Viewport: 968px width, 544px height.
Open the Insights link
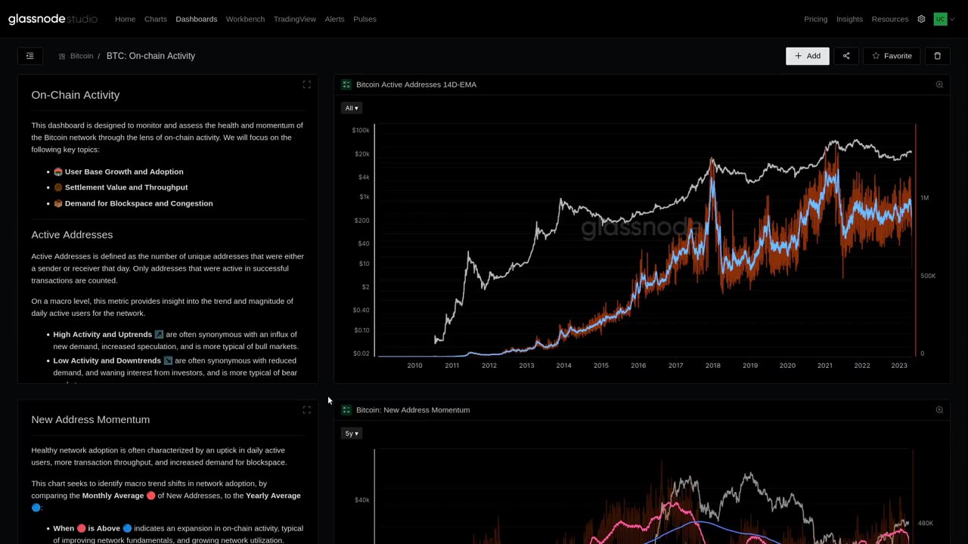click(x=849, y=19)
